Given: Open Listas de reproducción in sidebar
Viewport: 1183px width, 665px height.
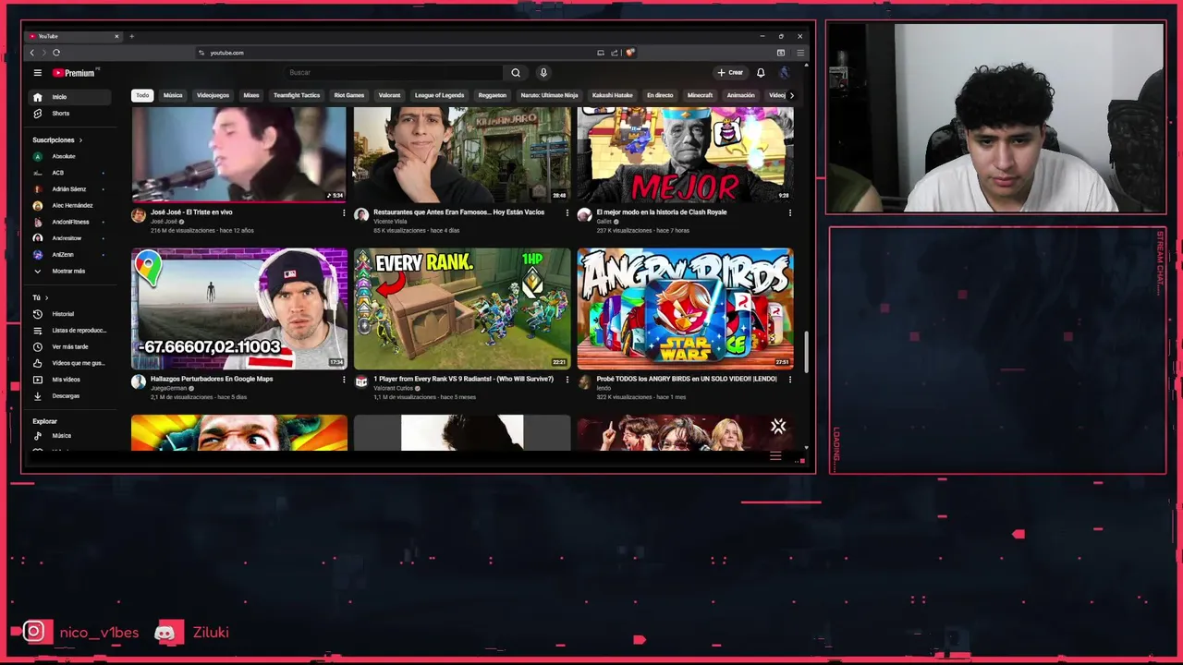Looking at the screenshot, I should click(x=71, y=331).
